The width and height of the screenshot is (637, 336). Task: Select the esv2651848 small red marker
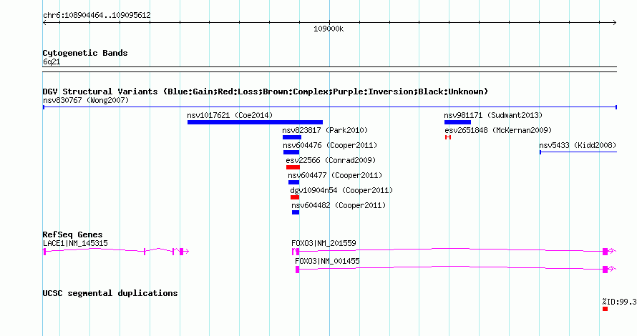click(448, 137)
